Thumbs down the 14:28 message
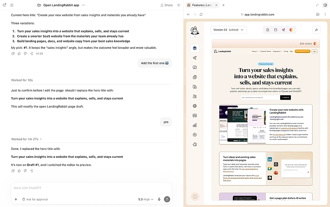The width and height of the screenshot is (330, 207). 25,54
